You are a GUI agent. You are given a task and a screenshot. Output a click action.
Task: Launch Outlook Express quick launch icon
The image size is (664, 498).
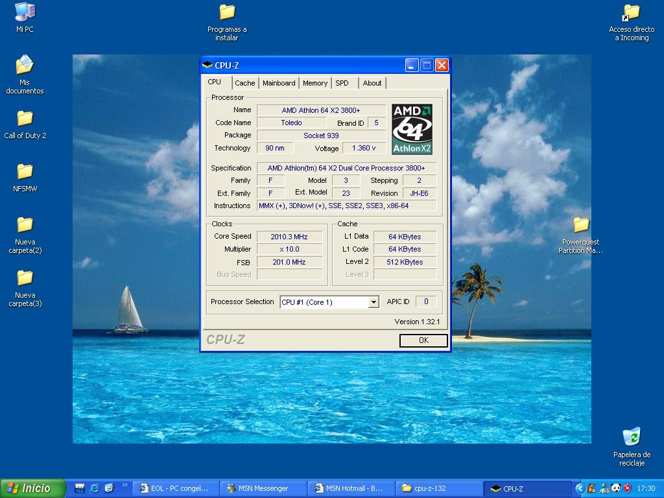click(109, 488)
